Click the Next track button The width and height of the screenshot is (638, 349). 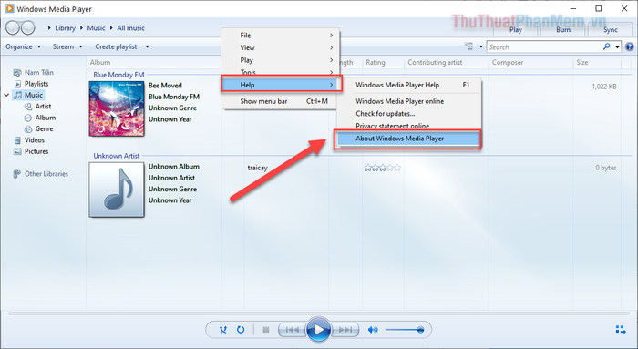(345, 330)
